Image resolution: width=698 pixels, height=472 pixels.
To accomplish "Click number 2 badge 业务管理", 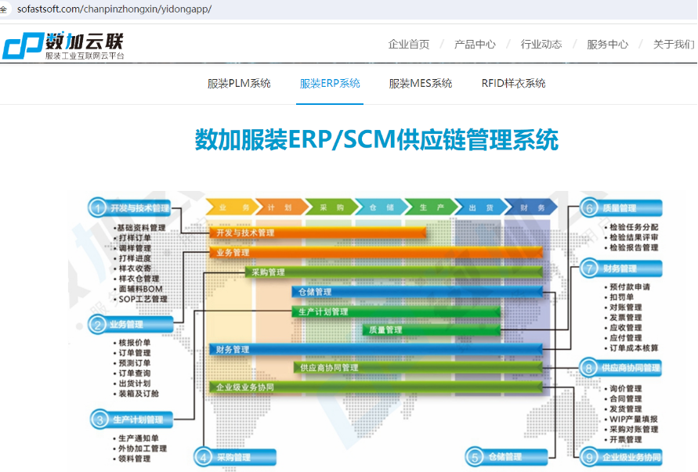I will [x=130, y=324].
